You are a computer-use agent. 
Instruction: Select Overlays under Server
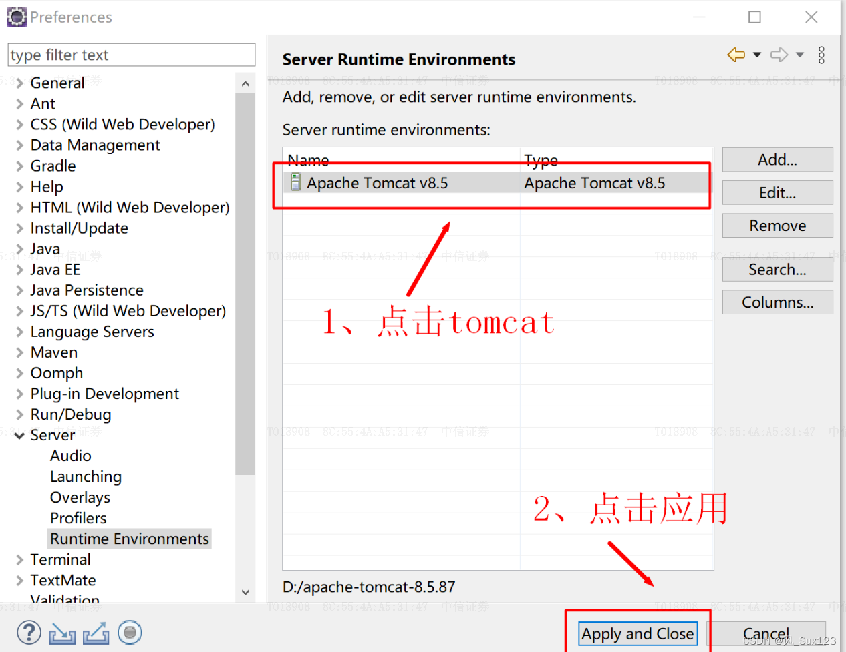pos(80,497)
